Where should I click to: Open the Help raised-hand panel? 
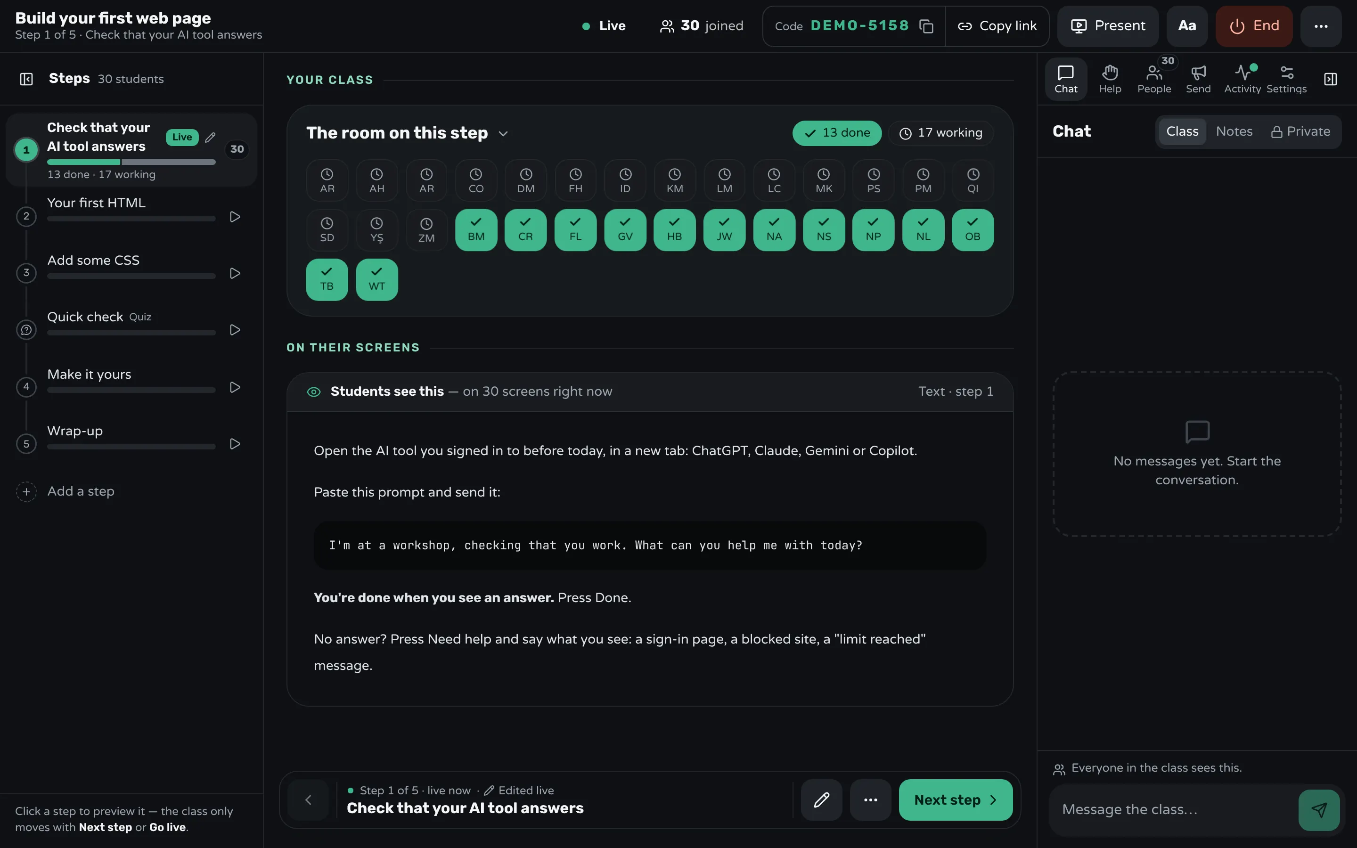coord(1110,79)
